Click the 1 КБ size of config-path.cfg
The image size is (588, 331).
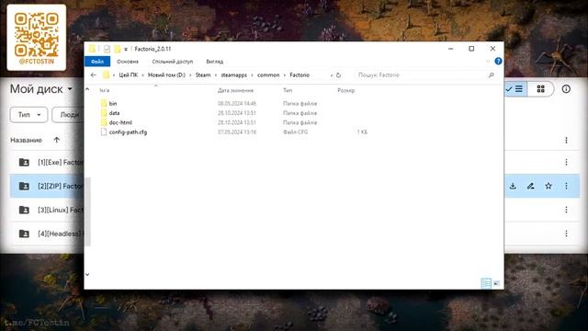[362, 132]
